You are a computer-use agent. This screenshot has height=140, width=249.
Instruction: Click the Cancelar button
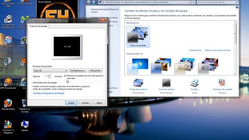click(x=85, y=103)
